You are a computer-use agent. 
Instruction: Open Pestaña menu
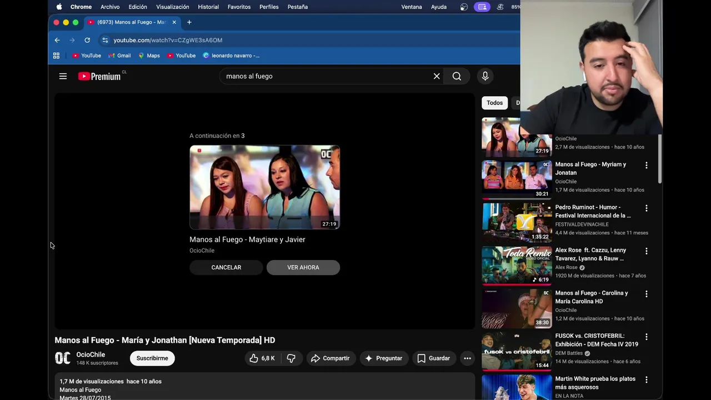click(x=298, y=7)
